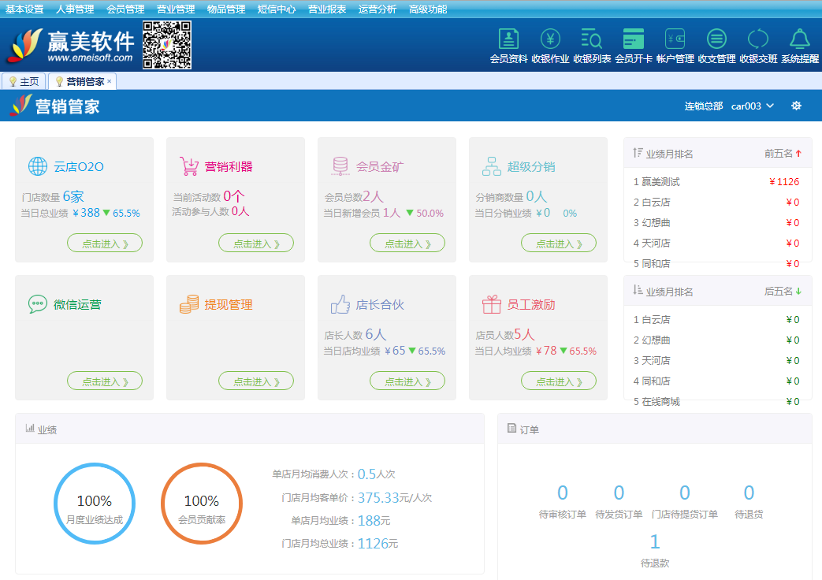
Task: Click the 收支管理 income-expense icon
Action: [x=716, y=39]
